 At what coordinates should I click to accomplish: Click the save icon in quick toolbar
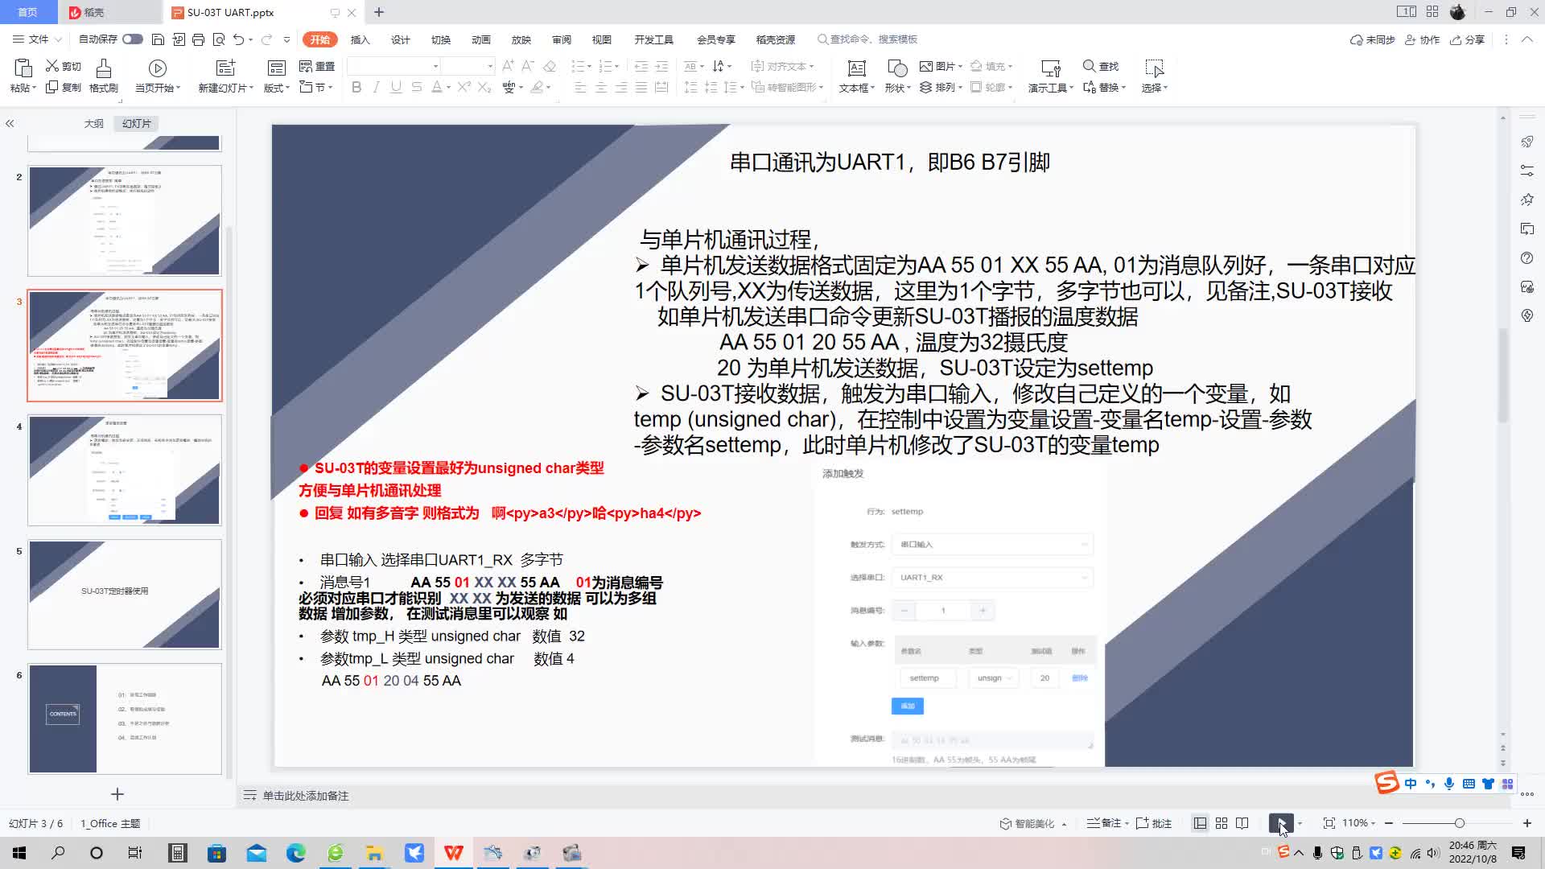(158, 39)
